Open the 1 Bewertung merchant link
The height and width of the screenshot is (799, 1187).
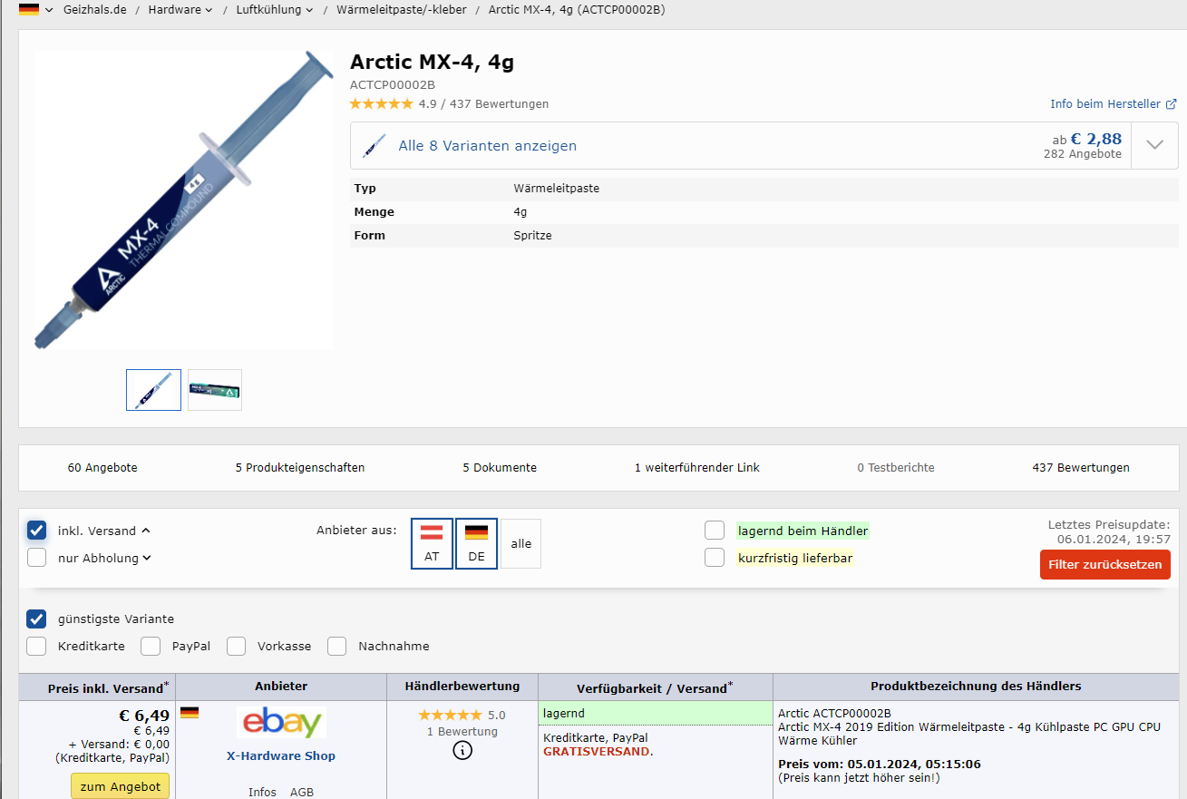tap(462, 731)
